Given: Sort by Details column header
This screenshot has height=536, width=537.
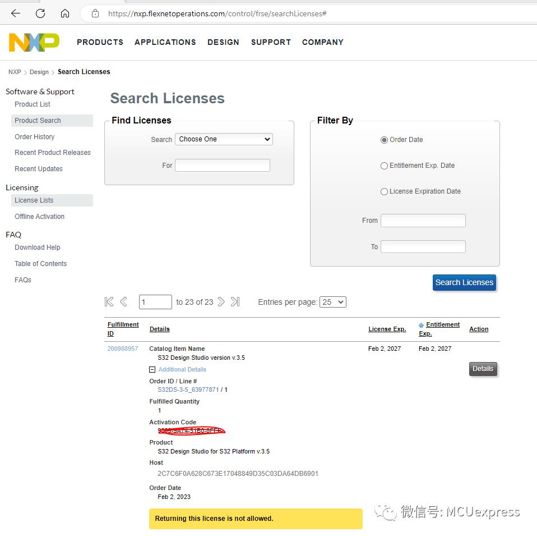Looking at the screenshot, I should click(x=160, y=329).
